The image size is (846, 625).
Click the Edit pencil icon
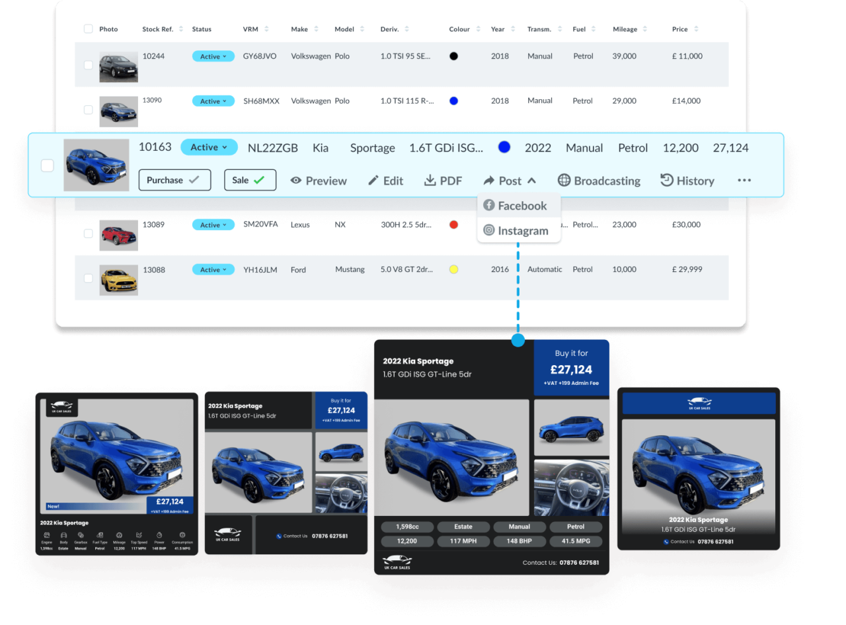tap(373, 181)
